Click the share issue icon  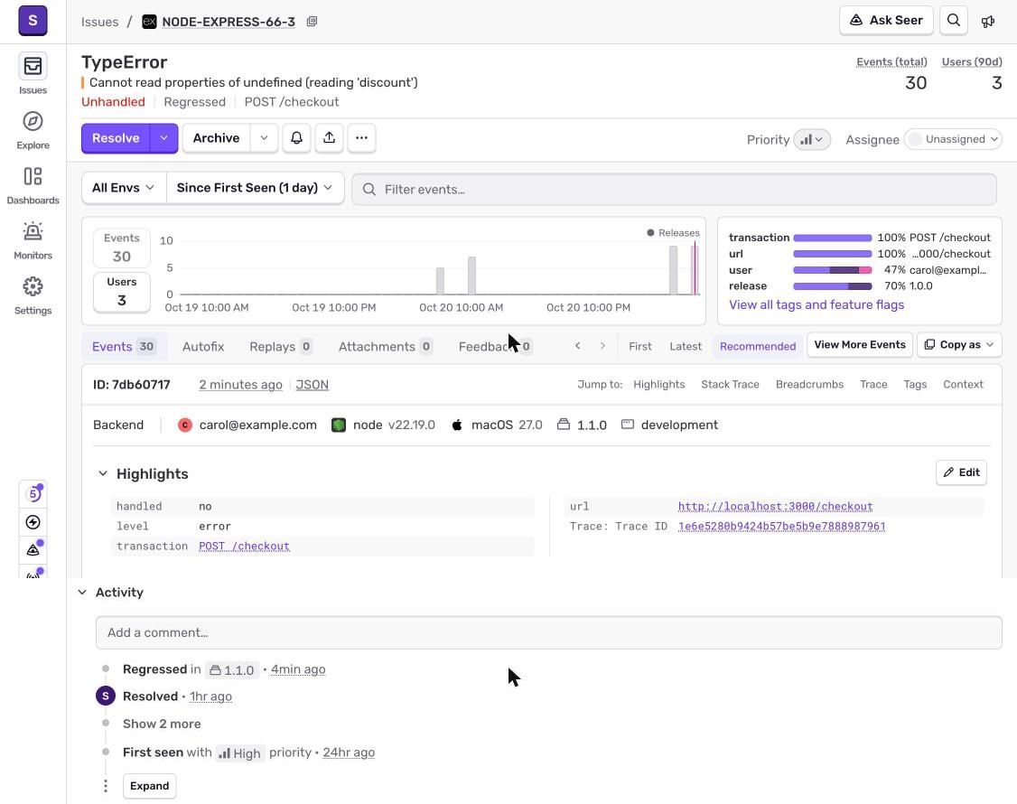(330, 138)
